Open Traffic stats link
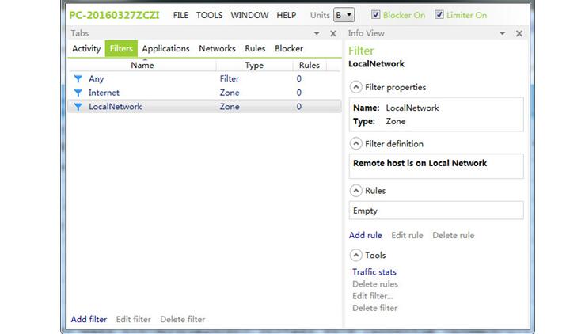 point(374,272)
